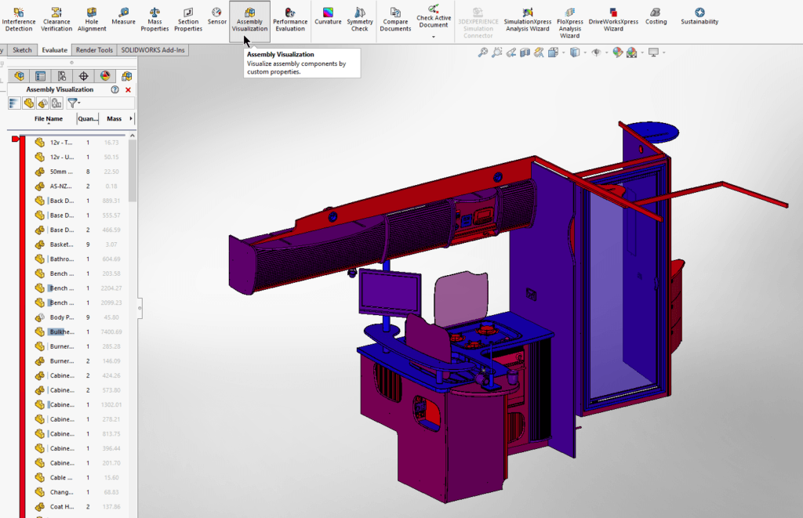Viewport: 803px width, 518px height.
Task: Click the red color slider handle at top
Action: 14,139
